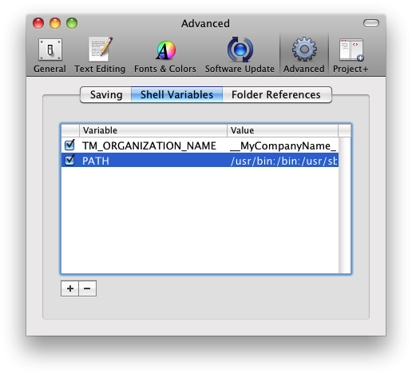Minimize the Advanced preferences window
Screen dimensions: 412x374
(55, 23)
